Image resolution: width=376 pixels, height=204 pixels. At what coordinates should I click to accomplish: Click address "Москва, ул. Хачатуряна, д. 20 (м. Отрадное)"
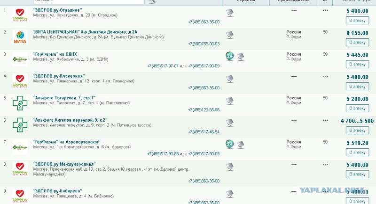[75, 15]
